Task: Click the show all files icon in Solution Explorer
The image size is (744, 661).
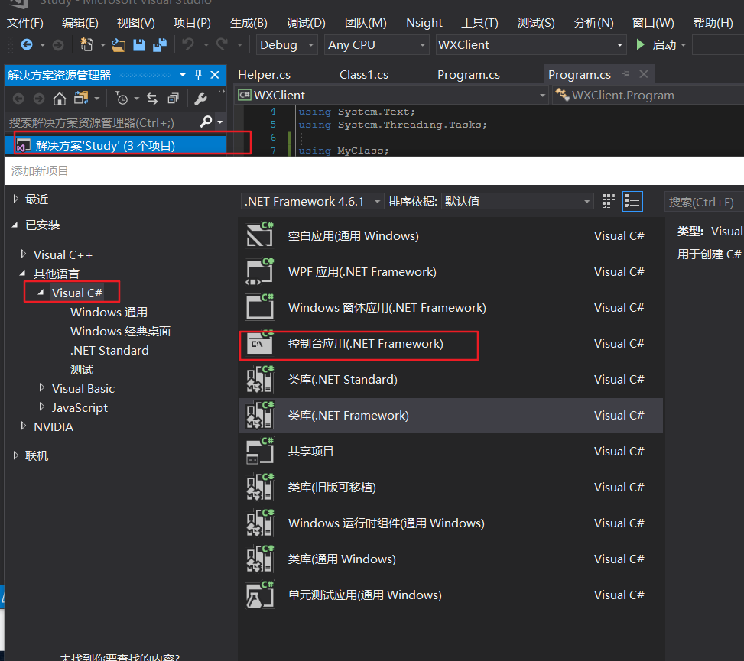Action: 81,98
